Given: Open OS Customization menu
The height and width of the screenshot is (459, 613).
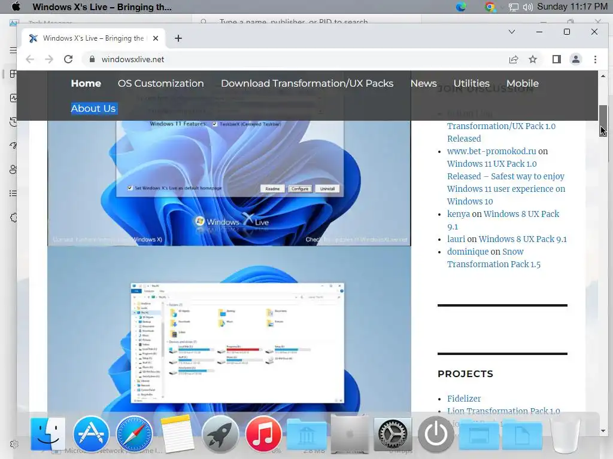Looking at the screenshot, I should click(160, 83).
